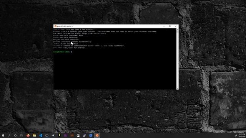
Task: Click the terminal scrollbar up arrow
Action: 178,30
